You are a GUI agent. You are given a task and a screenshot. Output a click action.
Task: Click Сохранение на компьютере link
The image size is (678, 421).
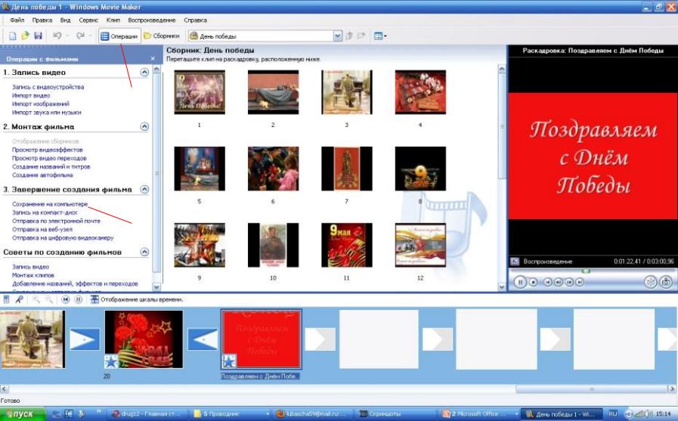pyautogui.click(x=50, y=204)
